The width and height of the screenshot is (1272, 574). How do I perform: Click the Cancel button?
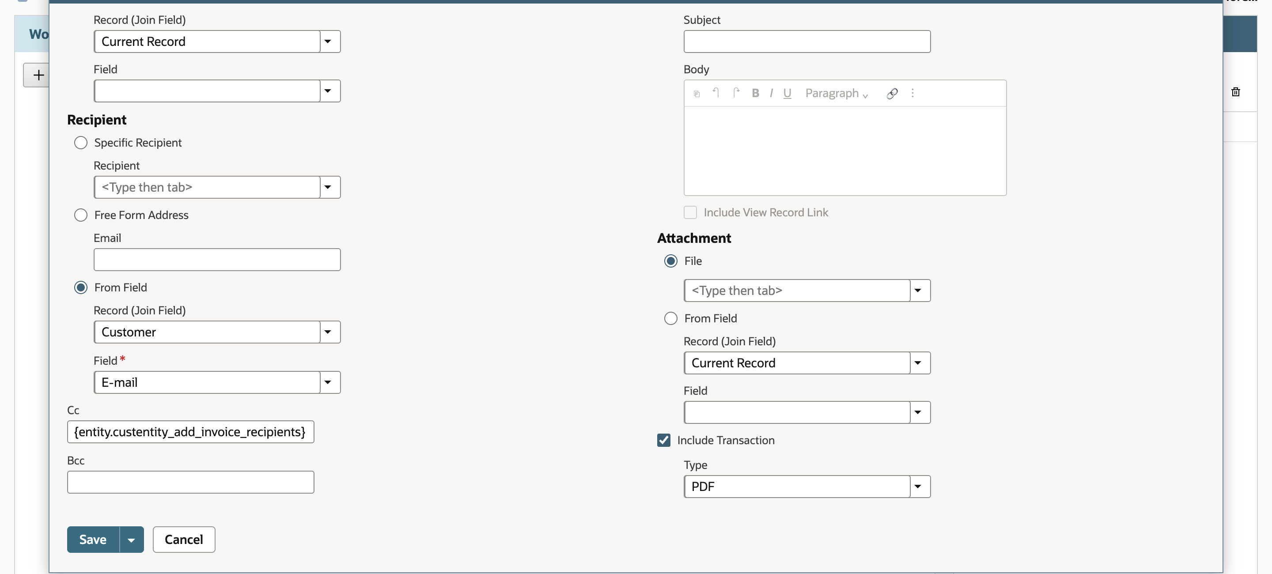coord(184,539)
